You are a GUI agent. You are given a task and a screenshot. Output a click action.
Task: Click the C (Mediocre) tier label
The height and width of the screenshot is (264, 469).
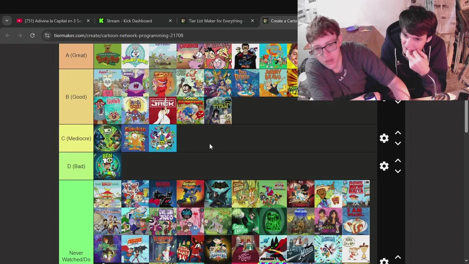click(76, 138)
